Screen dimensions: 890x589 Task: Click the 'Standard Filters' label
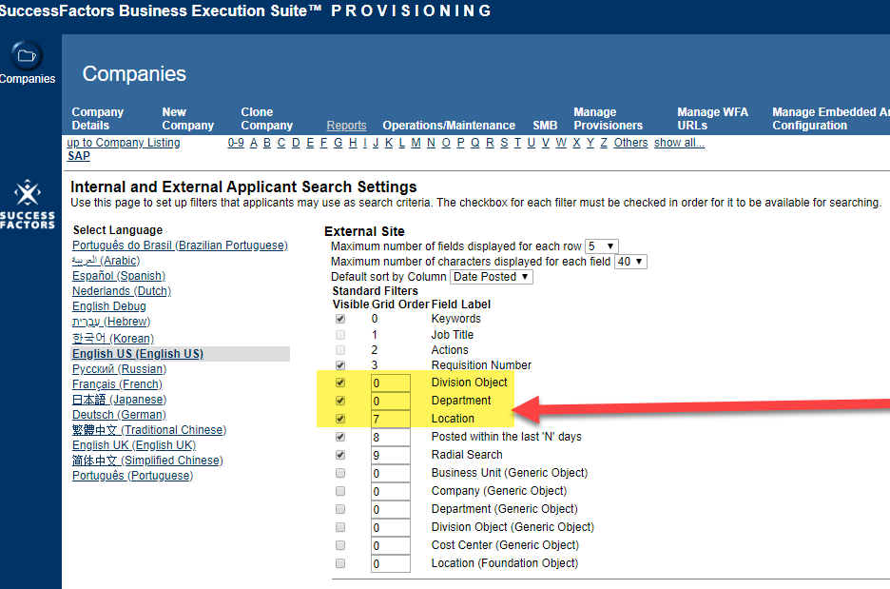click(x=376, y=291)
